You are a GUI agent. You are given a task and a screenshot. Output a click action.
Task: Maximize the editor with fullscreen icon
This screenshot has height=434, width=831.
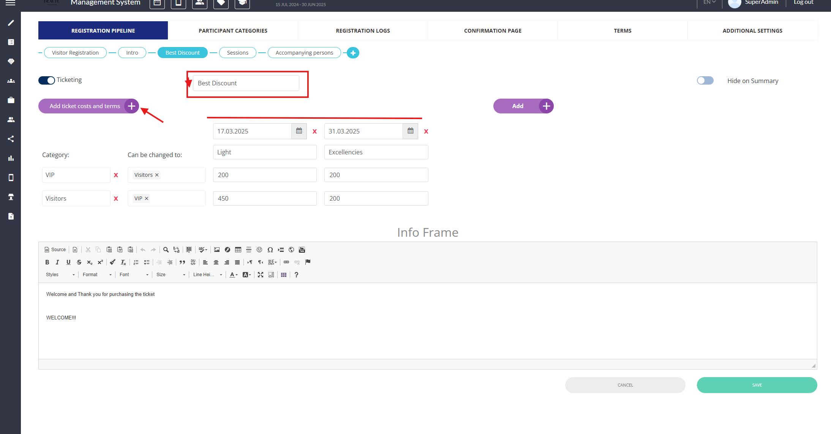(x=261, y=275)
